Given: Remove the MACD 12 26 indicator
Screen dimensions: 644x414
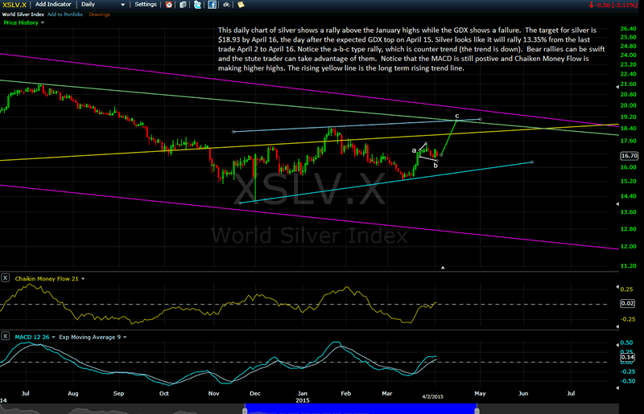Looking at the screenshot, I should tap(6, 338).
